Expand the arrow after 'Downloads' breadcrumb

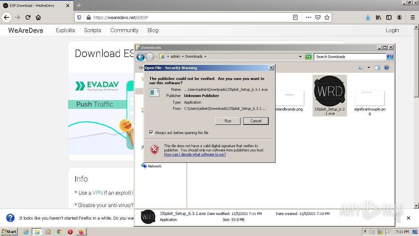point(205,56)
